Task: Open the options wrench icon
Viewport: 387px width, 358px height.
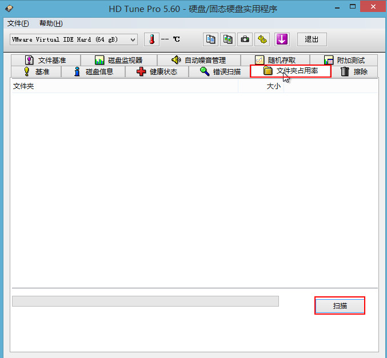Action: tap(262, 39)
